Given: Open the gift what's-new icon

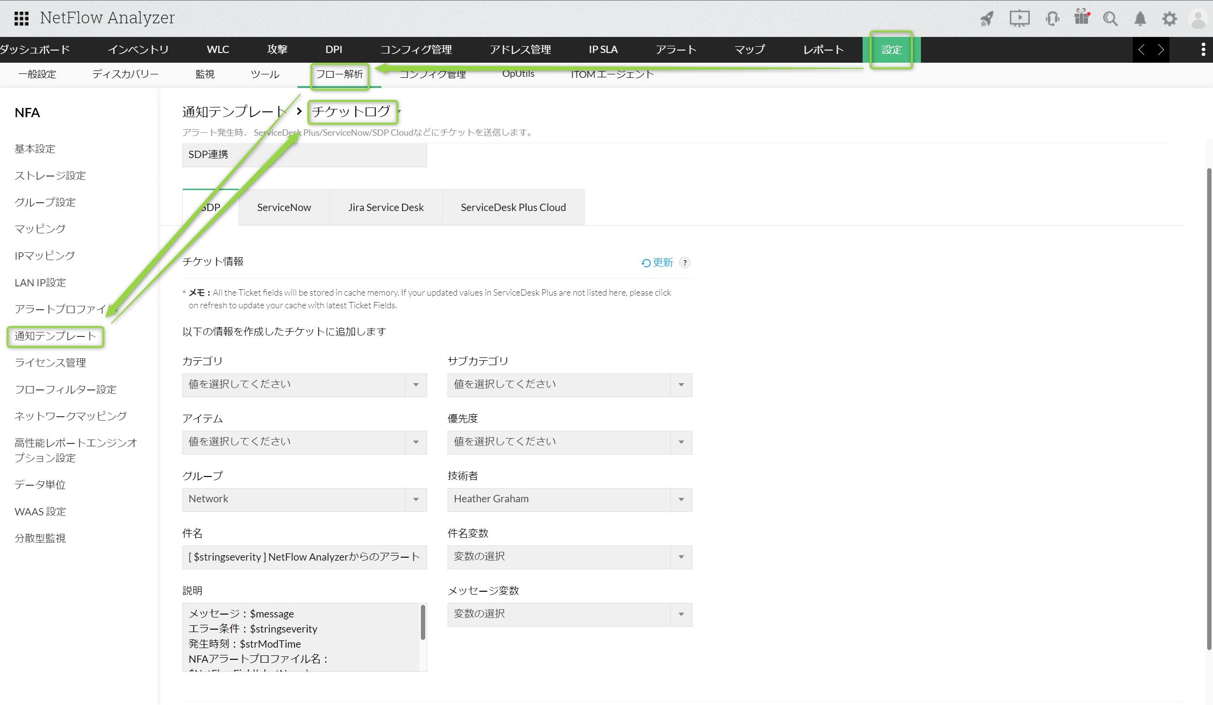Looking at the screenshot, I should click(1082, 18).
